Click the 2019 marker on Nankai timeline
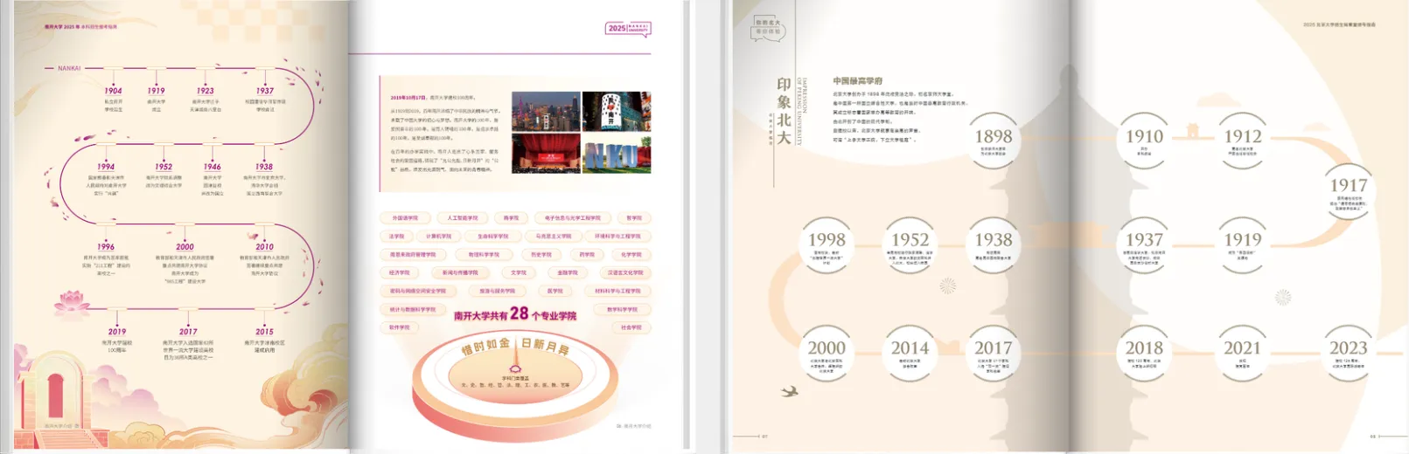Viewport: 1409px width, 454px height. point(117,332)
